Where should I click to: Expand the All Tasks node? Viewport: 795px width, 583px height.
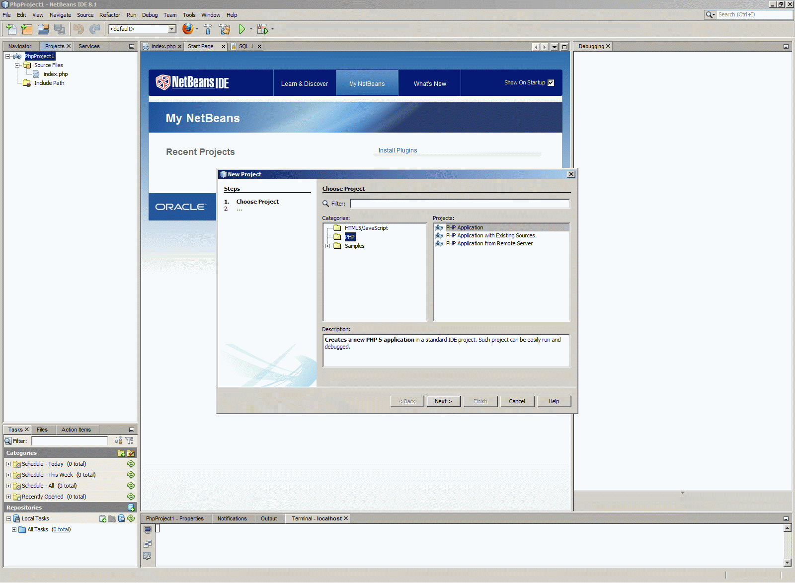click(x=14, y=529)
